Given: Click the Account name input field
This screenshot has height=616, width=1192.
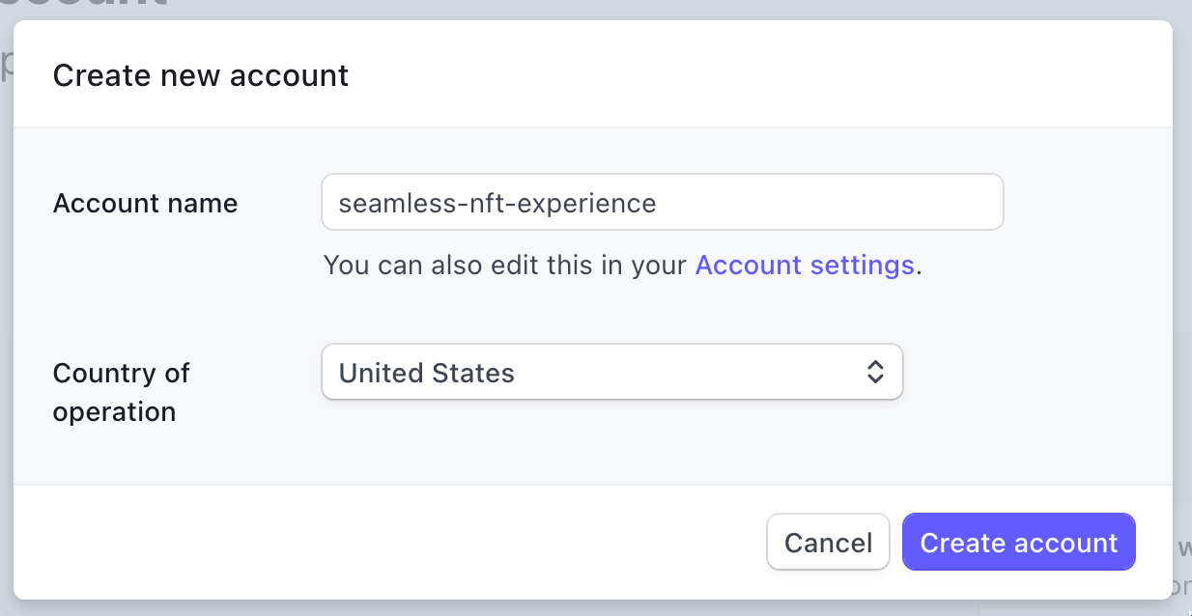Looking at the screenshot, I should pos(662,203).
